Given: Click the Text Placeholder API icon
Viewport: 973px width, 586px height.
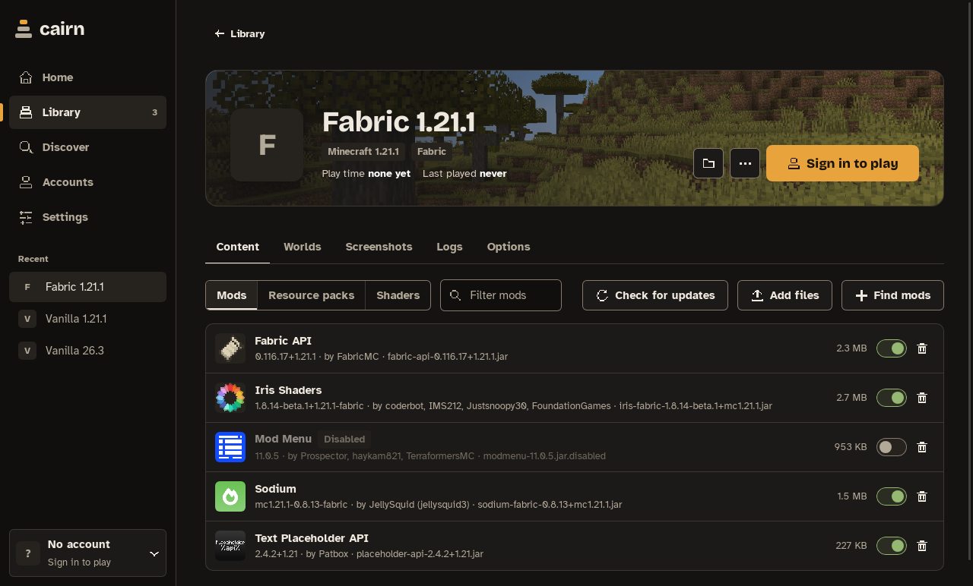Looking at the screenshot, I should pos(230,546).
